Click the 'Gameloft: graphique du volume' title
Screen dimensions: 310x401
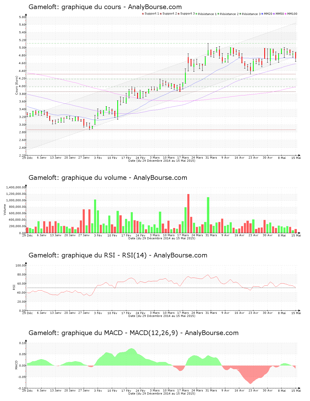tap(78, 178)
